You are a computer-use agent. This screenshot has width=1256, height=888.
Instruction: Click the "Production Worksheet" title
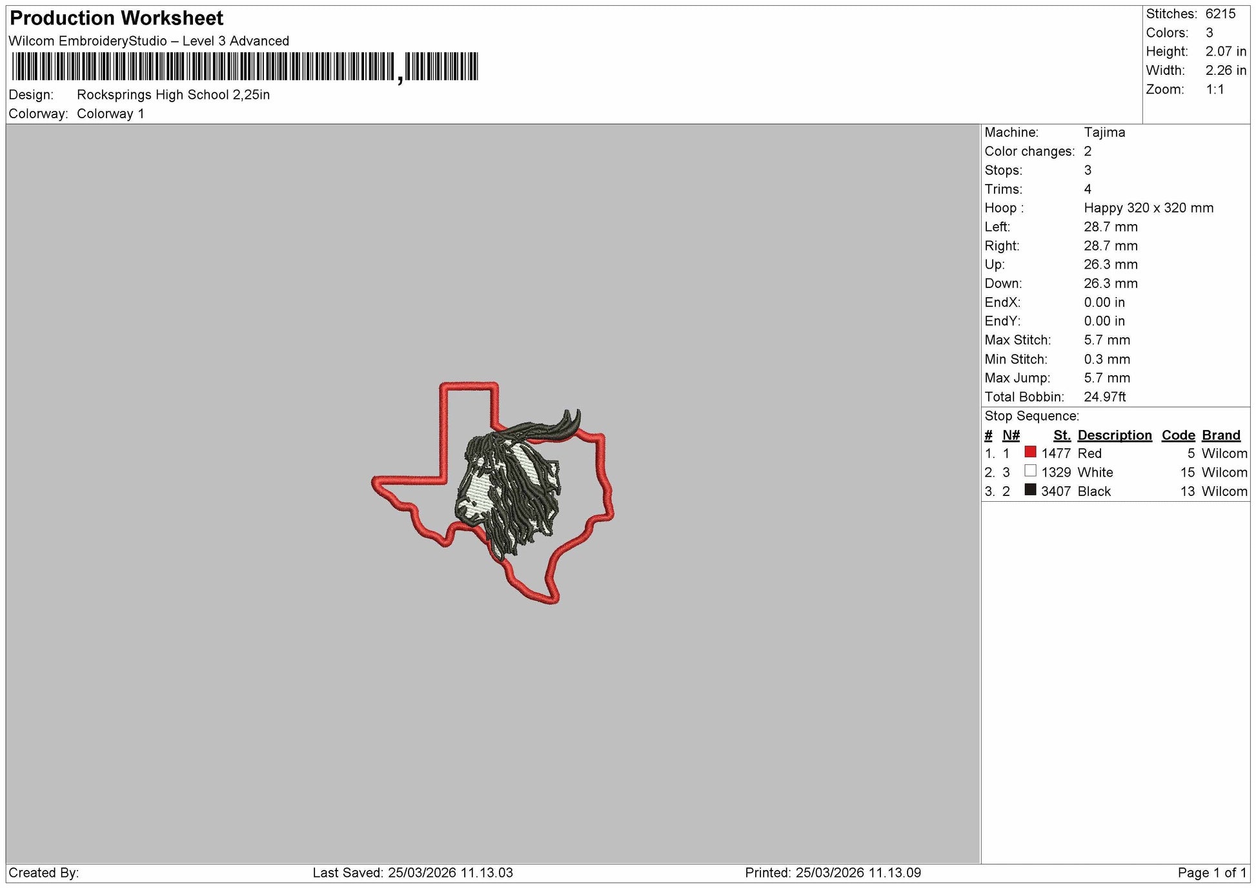(117, 18)
